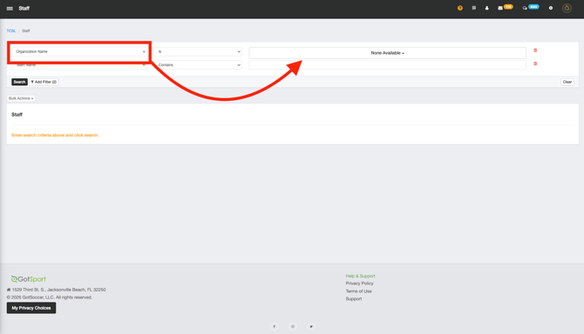Viewport: 584px width, 334px height.
Task: Open the 'Is' operator dropdown
Action: [198, 51]
